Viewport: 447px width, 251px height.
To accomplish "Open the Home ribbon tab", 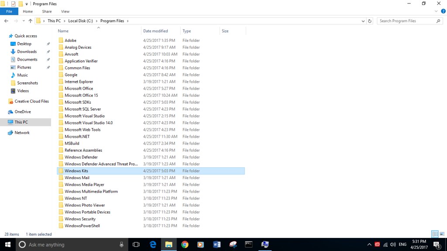I will (x=28, y=11).
